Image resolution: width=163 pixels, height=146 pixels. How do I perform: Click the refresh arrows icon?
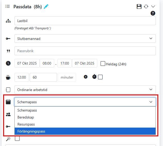point(146,6)
